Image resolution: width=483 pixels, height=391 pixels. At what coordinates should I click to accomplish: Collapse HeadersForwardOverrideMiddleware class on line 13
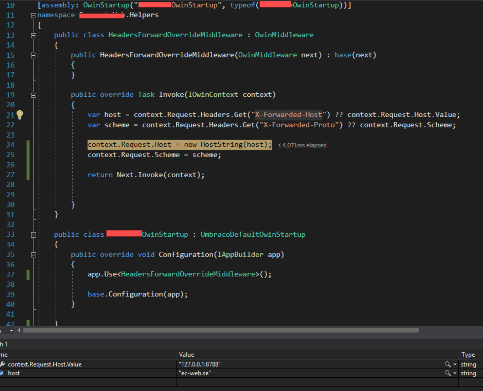coord(33,35)
